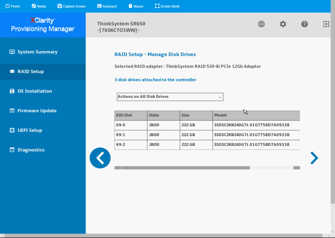
Task: Click the disk table horizontal scrollbar thumb
Action: pos(186,168)
